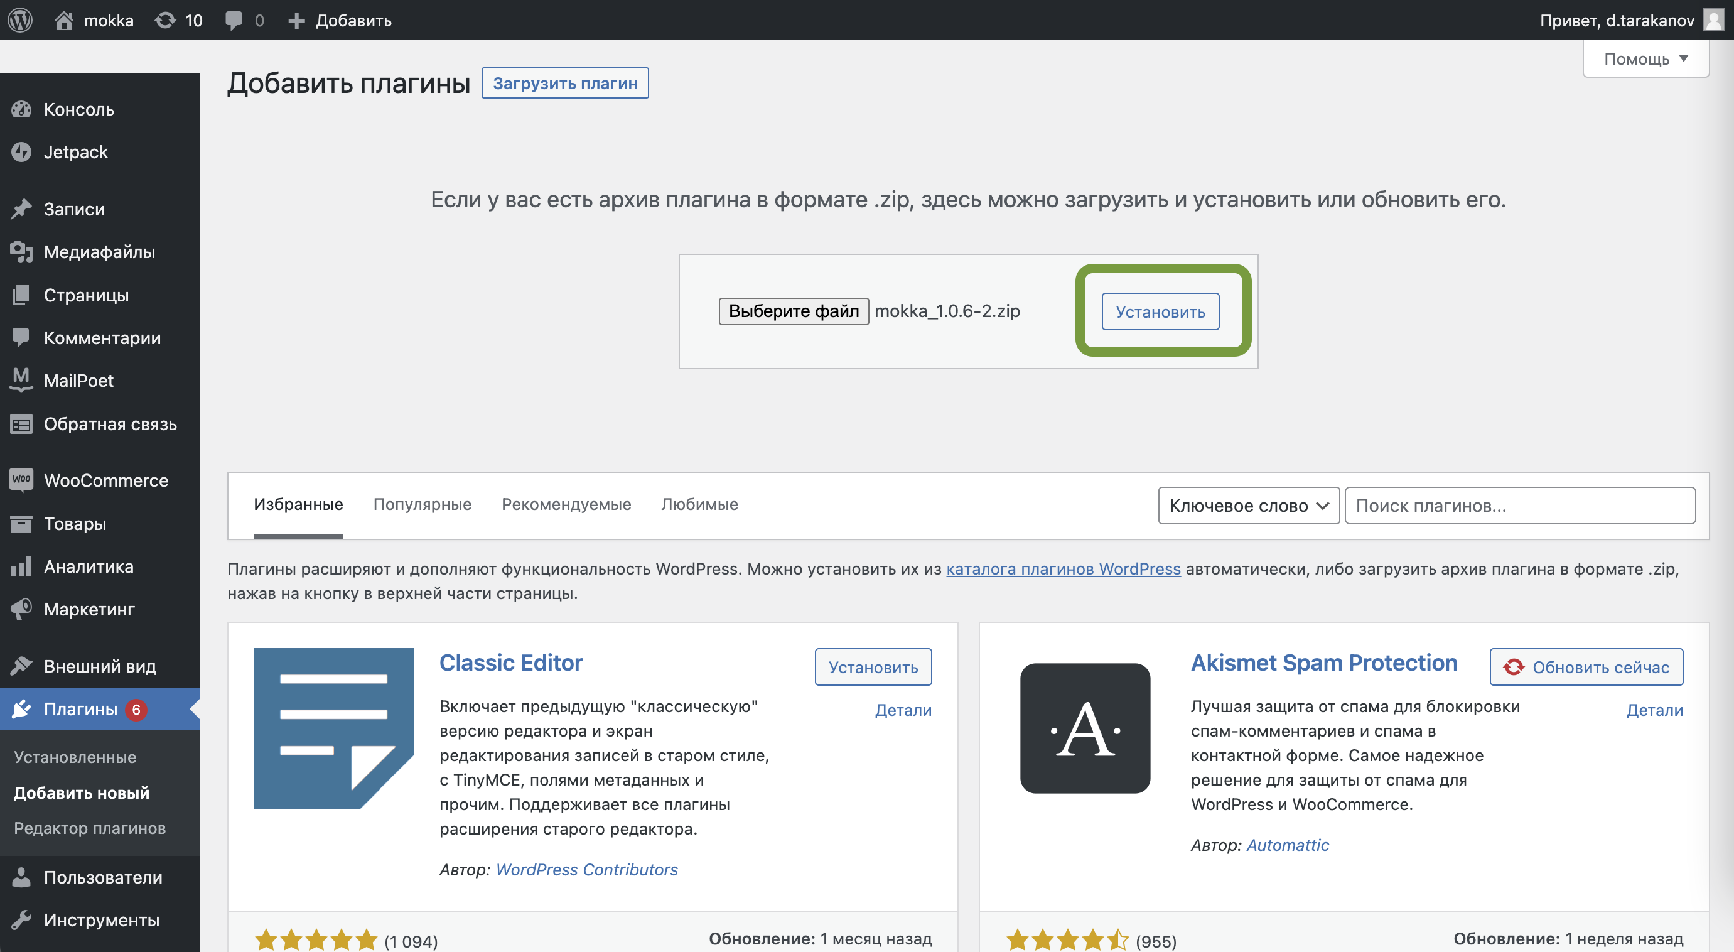
Task: Click the Поиск плагинов search field
Action: (1520, 506)
